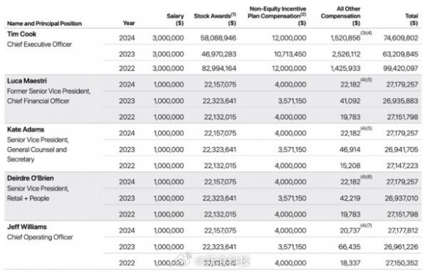This screenshot has width=428, height=272.
Task: Click the 'All Other Compensation' header
Action: (x=341, y=16)
